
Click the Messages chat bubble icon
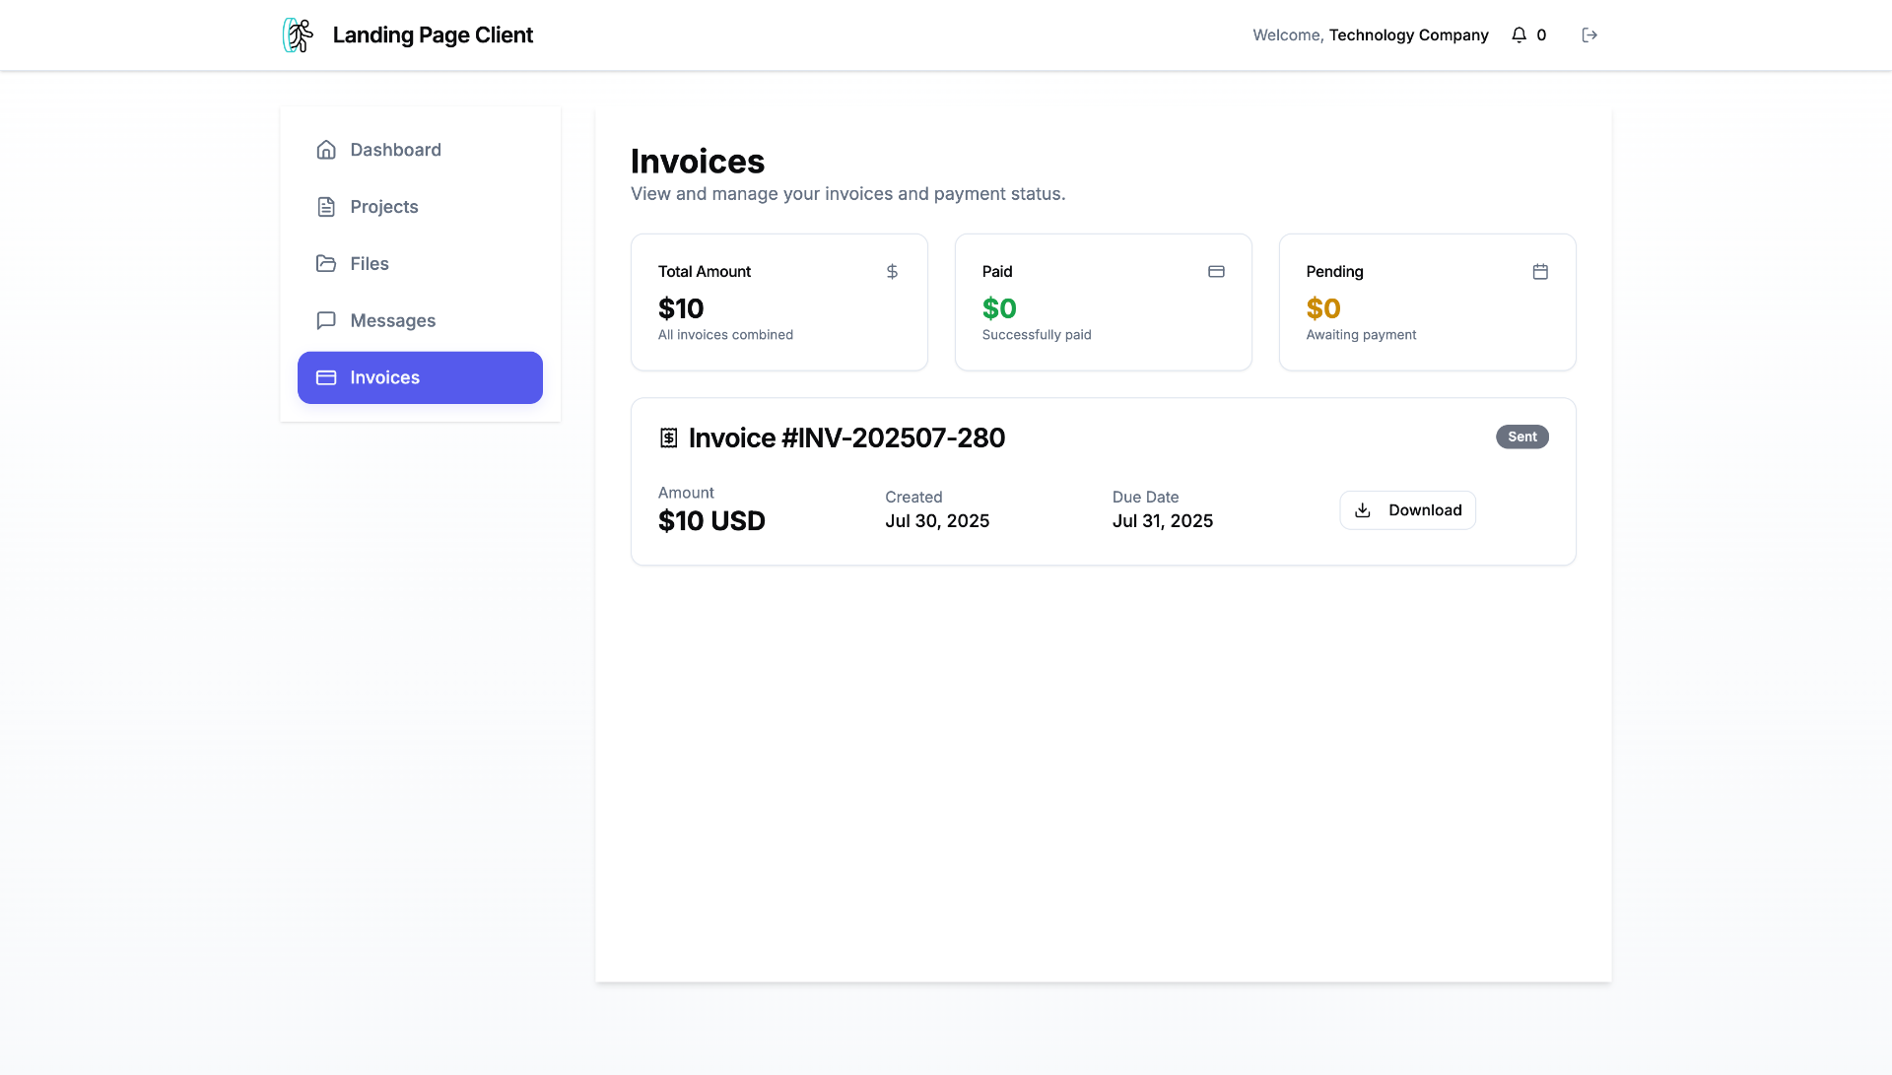pos(326,320)
